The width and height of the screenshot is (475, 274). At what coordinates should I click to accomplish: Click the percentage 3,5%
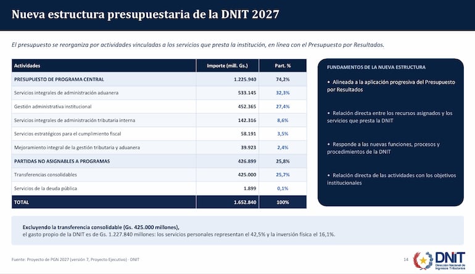pyautogui.click(x=283, y=134)
